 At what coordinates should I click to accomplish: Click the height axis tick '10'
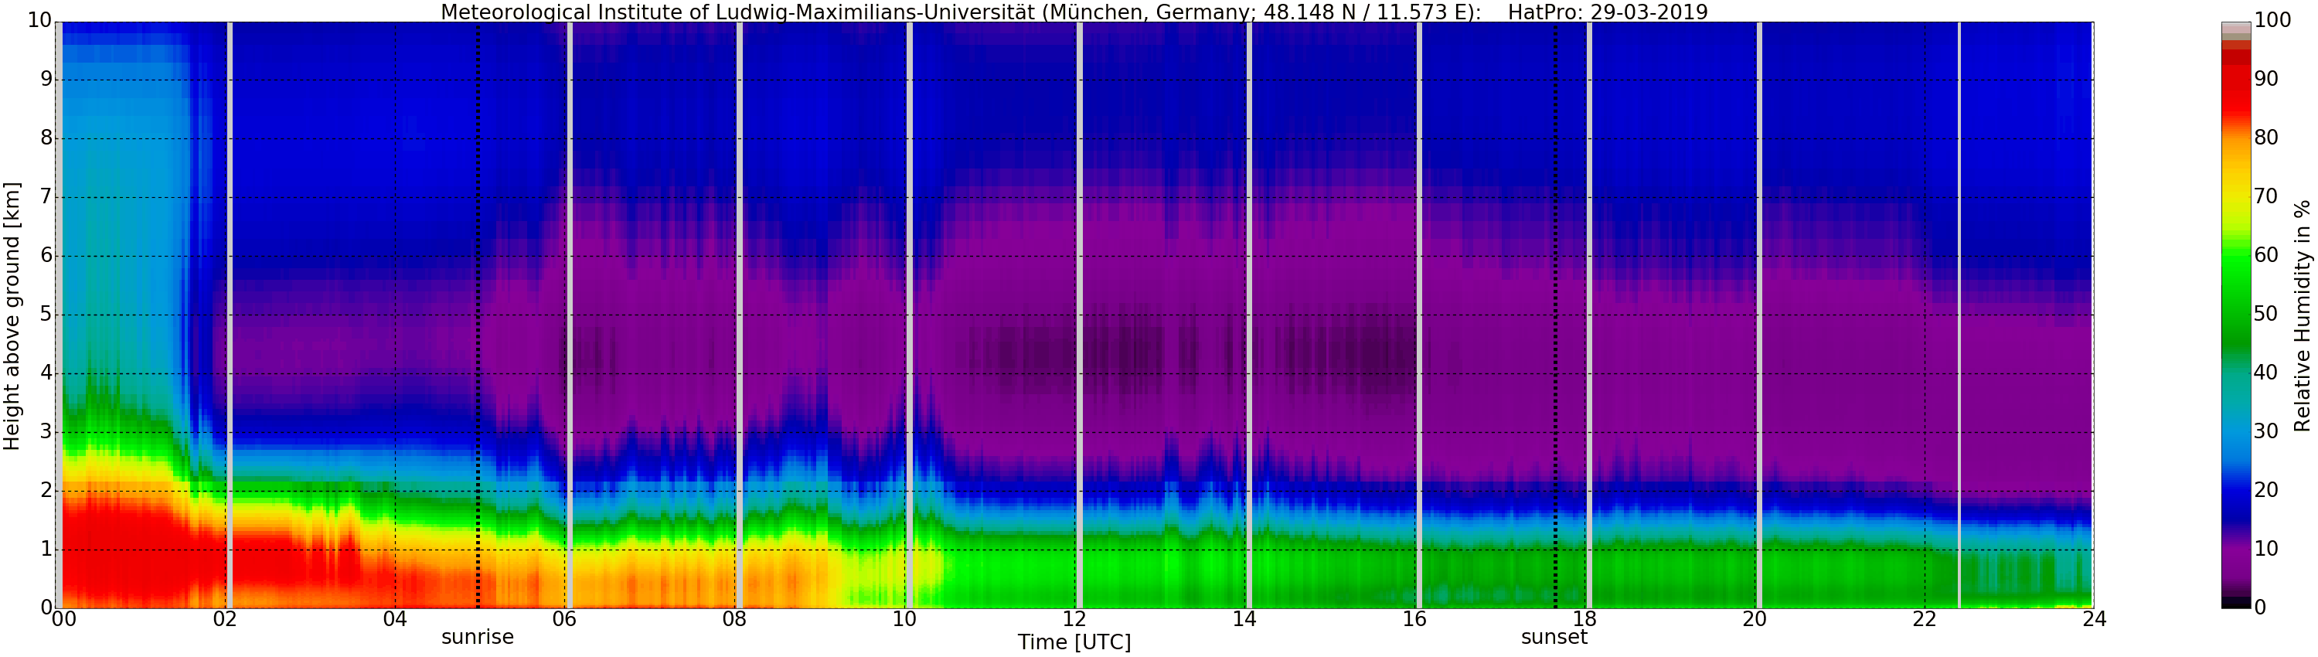pyautogui.click(x=39, y=21)
